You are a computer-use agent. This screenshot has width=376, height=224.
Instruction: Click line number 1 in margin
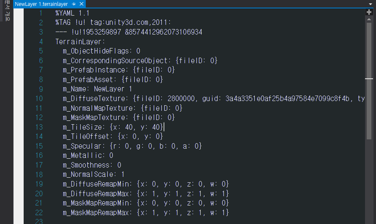pyautogui.click(x=41, y=13)
